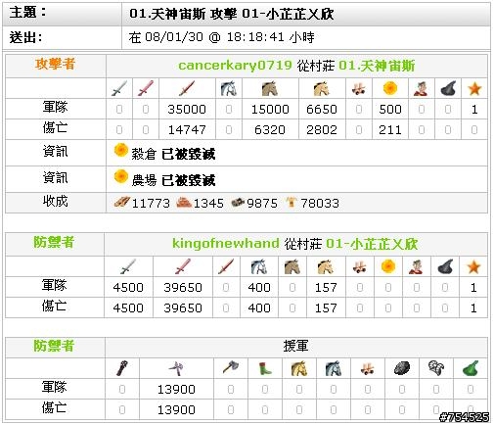Screen dimensions: 494x425
Task: Click 39650 in defender 軍隊 row
Action: 183,288
